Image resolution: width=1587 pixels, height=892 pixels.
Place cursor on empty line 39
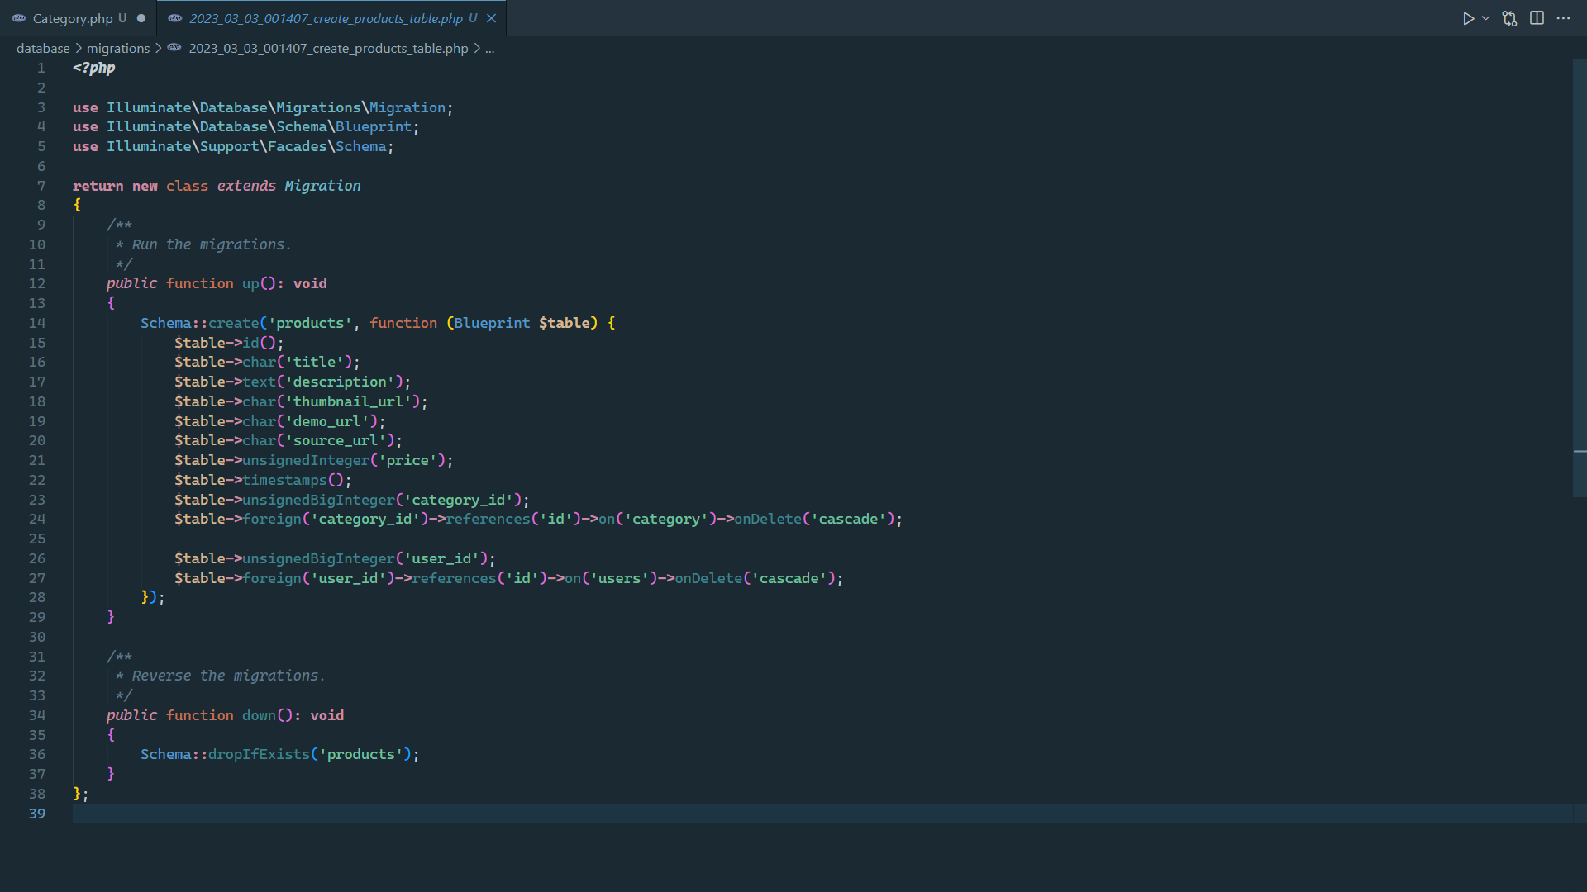(822, 814)
